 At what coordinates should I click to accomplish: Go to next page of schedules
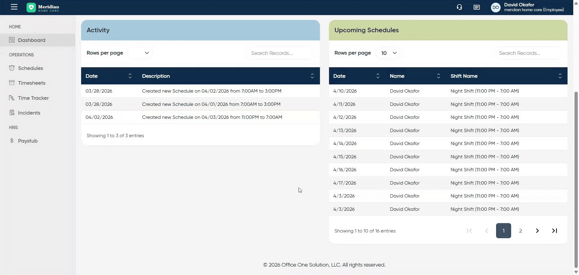(537, 231)
